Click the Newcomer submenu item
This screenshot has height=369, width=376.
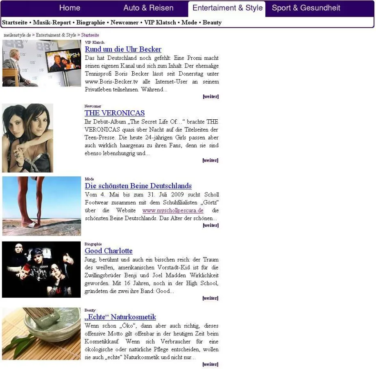click(x=125, y=23)
